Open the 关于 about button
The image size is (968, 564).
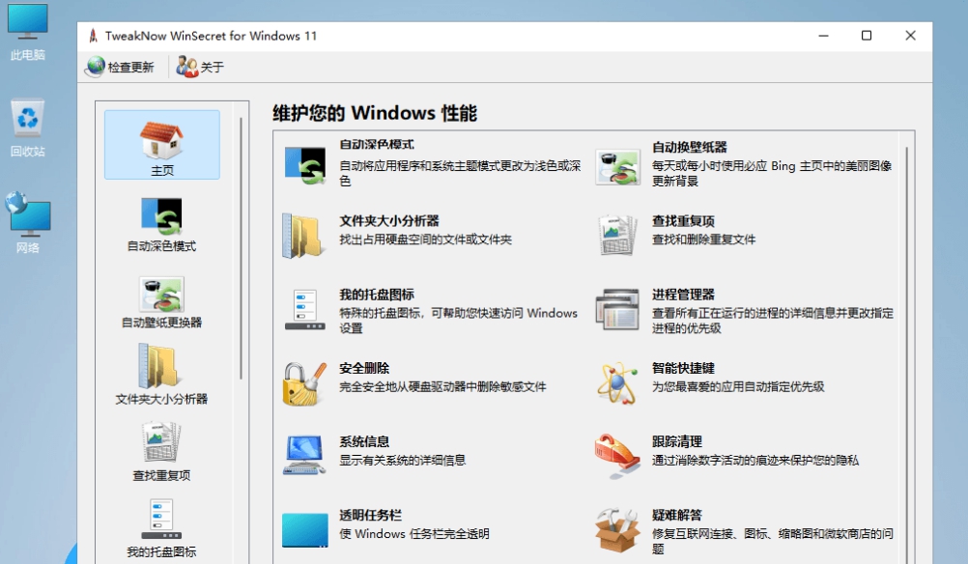200,68
